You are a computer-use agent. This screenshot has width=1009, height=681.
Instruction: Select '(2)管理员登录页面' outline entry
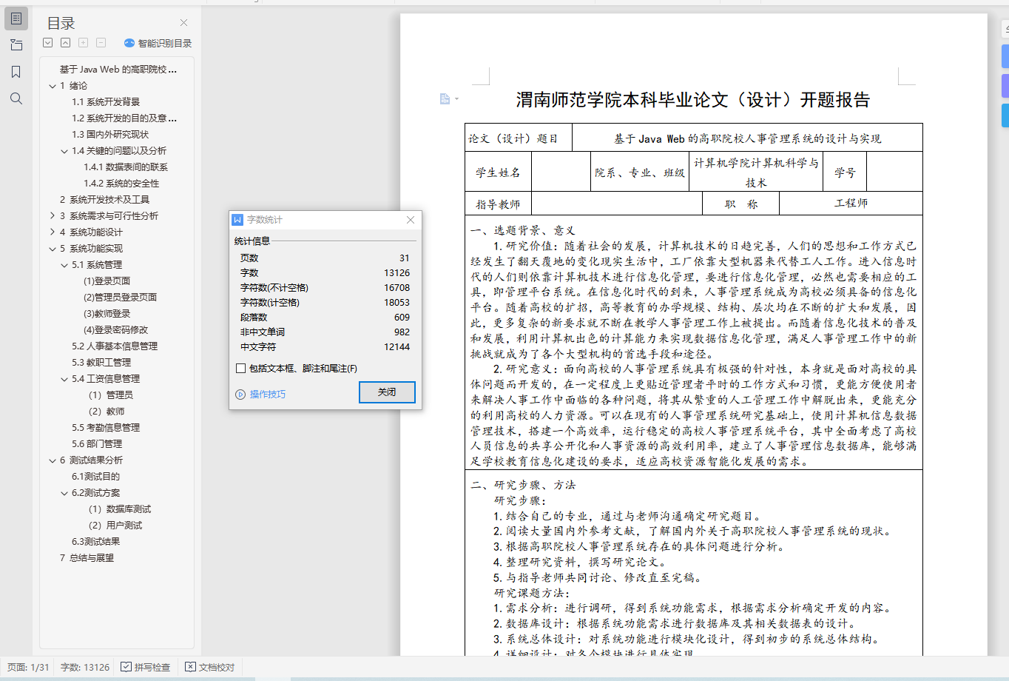(120, 298)
